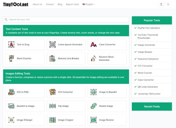Click the Random Word Generator label
This screenshot has width=176, height=128.
tap(106, 58)
